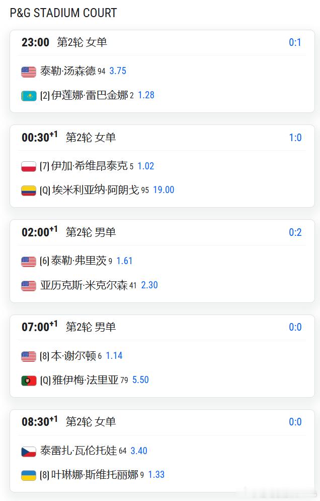Click Ukraine flag beside 叶琳娜·斯维托丽娜

click(29, 475)
